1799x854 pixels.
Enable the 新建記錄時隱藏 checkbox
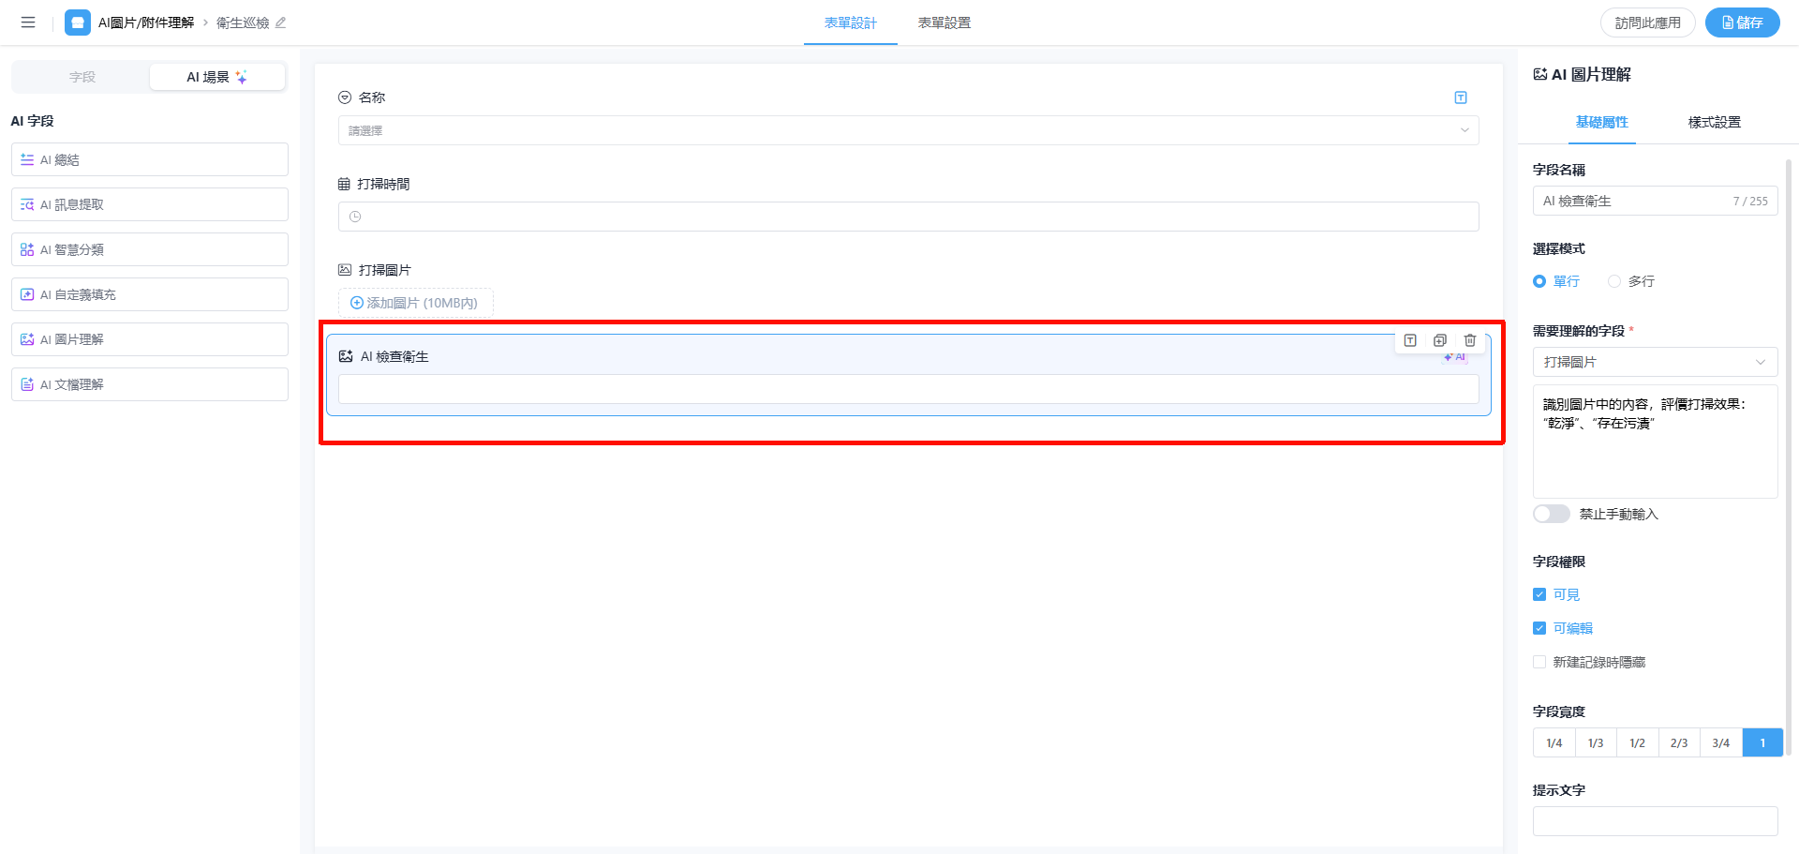tap(1539, 662)
